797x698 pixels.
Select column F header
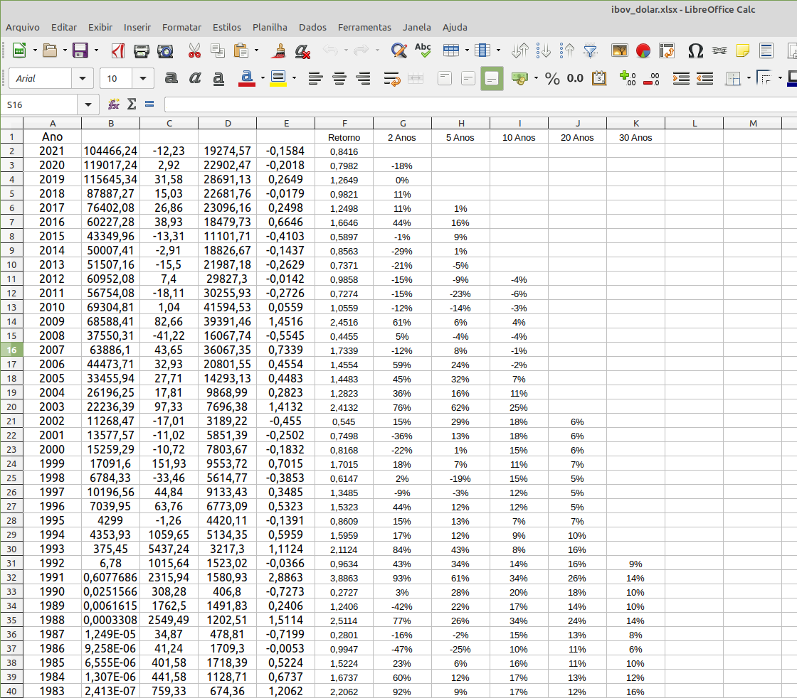point(344,124)
